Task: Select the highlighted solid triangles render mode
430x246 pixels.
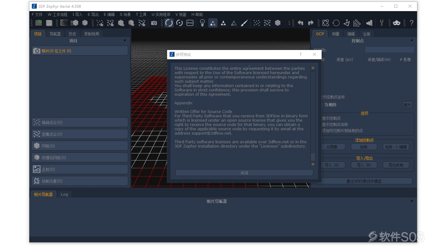Action: coord(213,23)
